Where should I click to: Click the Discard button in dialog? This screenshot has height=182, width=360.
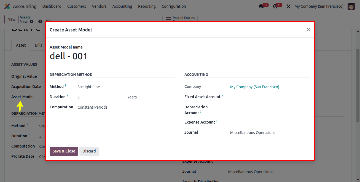coord(89,151)
